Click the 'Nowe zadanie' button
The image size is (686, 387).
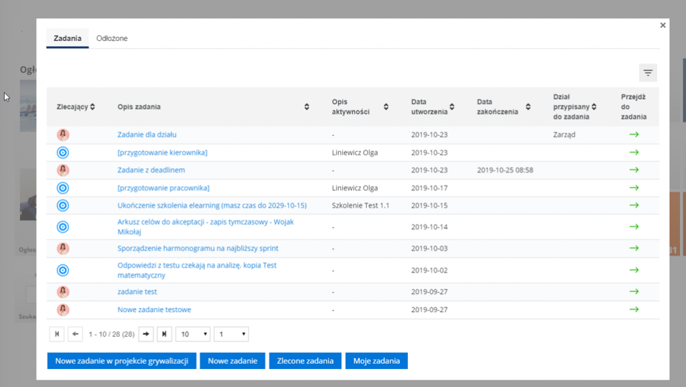[x=232, y=361]
